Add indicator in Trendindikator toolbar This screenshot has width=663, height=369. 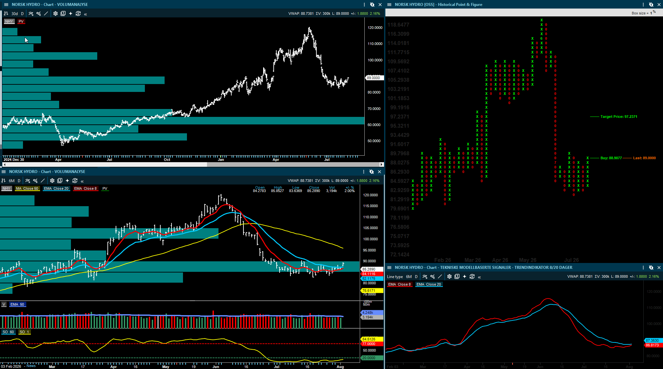[x=425, y=277]
